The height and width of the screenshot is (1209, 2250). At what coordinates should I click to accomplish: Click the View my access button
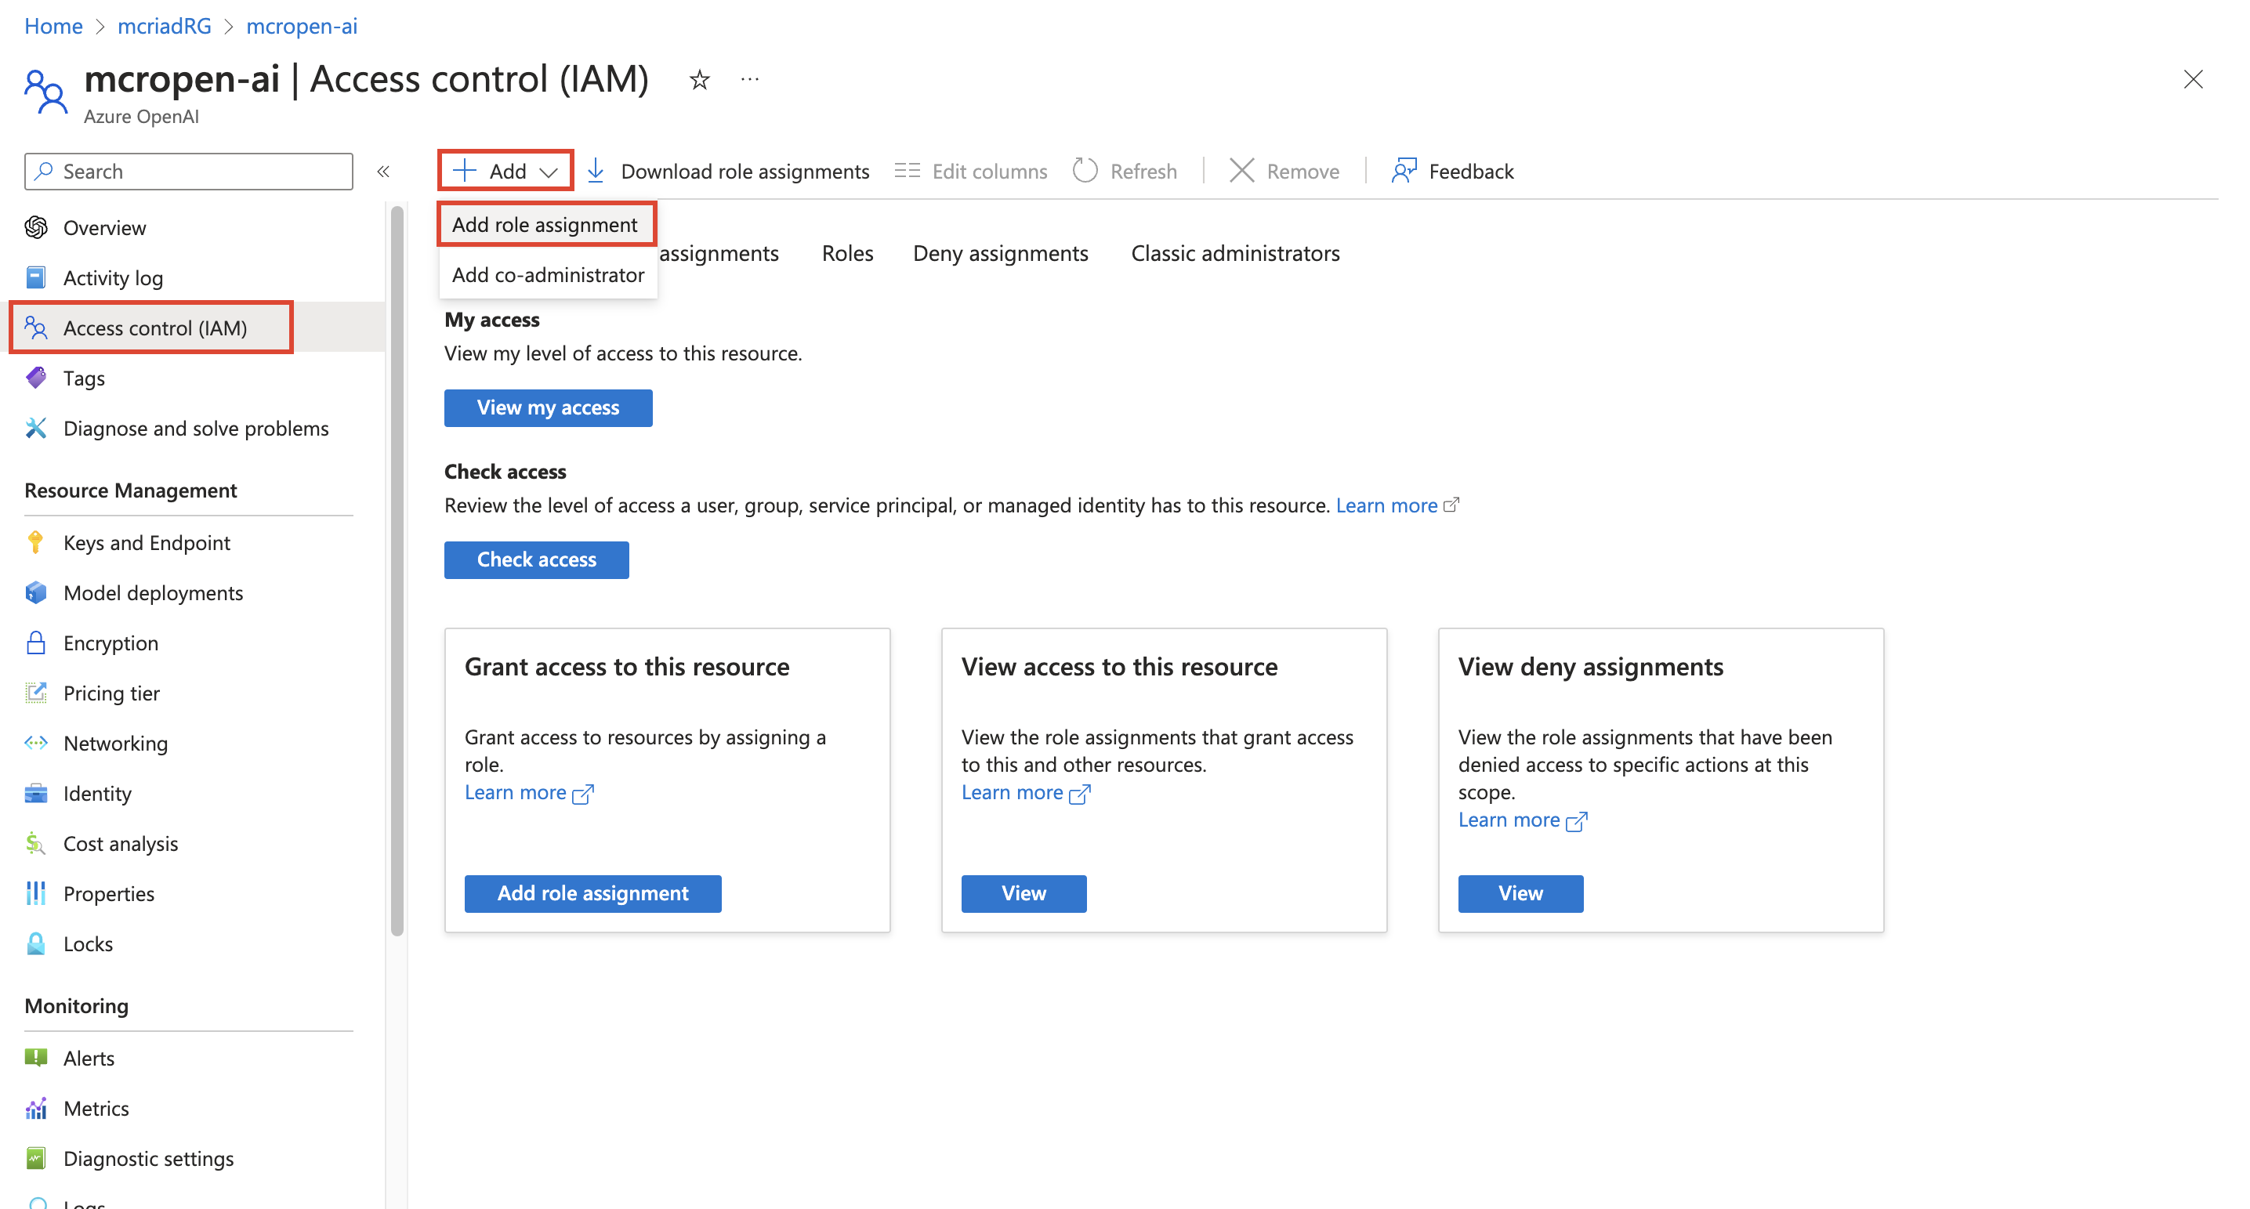548,408
